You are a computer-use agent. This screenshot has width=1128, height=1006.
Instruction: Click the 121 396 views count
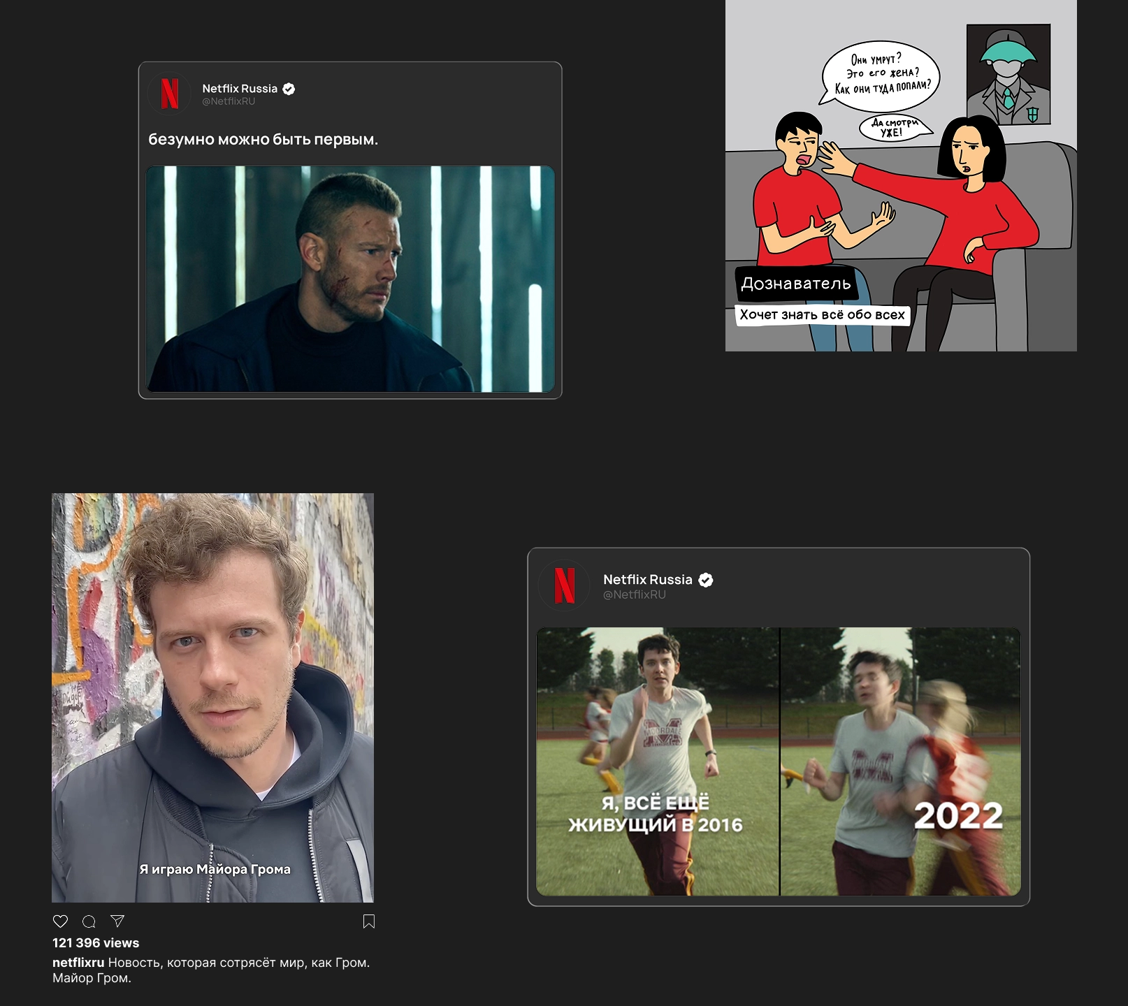coord(96,943)
